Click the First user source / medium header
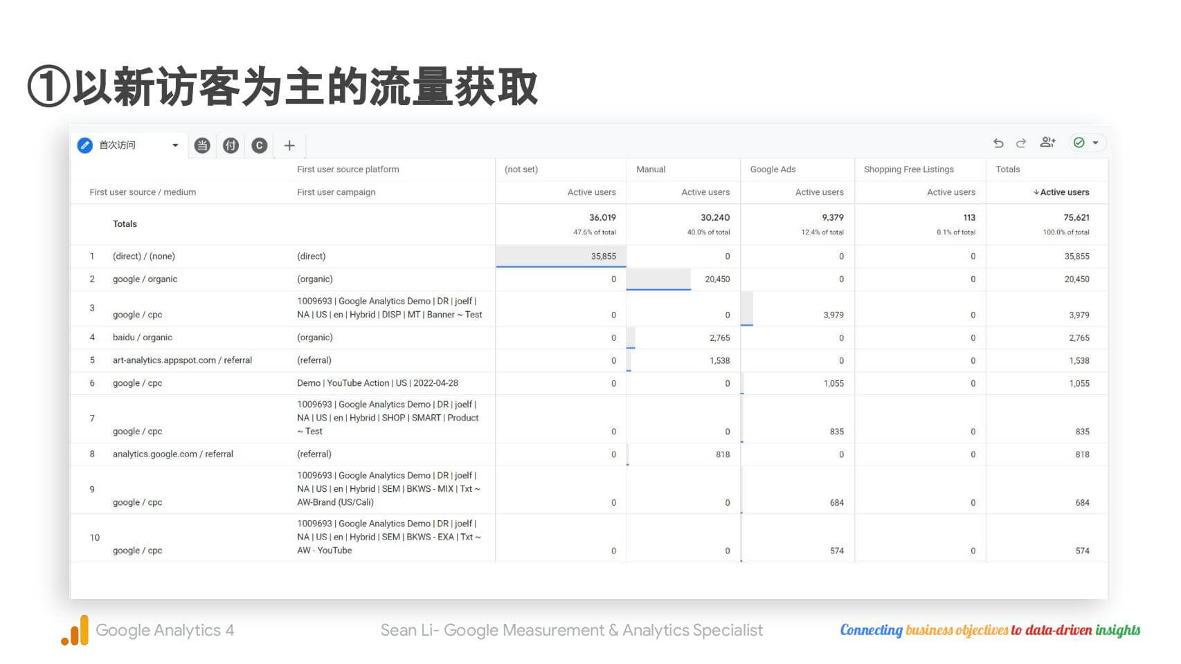1181x664 pixels. click(143, 192)
